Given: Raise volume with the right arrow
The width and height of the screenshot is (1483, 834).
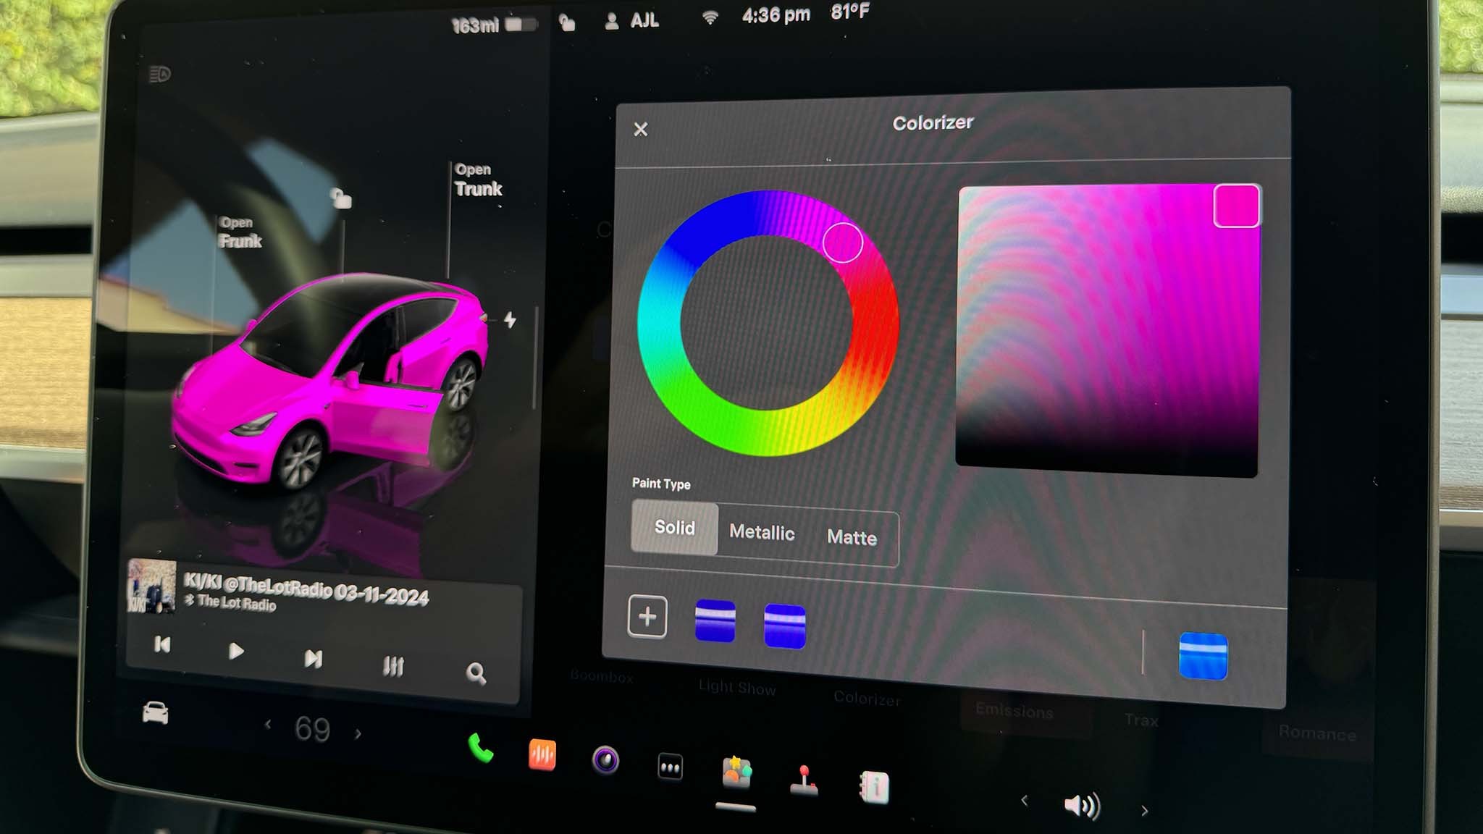Looking at the screenshot, I should [x=1144, y=811].
